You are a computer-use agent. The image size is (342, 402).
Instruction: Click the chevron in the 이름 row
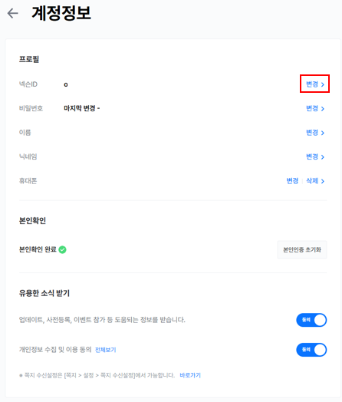click(323, 133)
